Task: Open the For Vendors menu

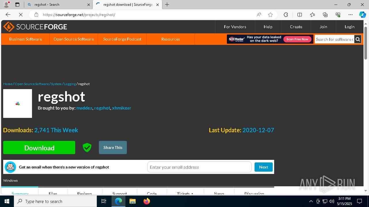Action: (x=235, y=27)
